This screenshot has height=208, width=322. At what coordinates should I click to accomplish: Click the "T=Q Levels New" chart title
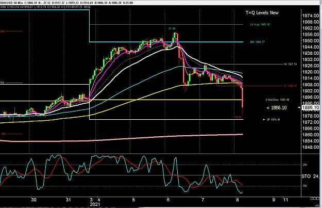pyautogui.click(x=262, y=12)
